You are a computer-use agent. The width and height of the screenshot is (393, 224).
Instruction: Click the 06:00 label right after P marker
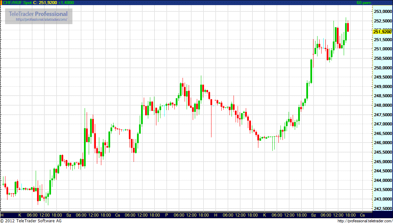pos(179,215)
